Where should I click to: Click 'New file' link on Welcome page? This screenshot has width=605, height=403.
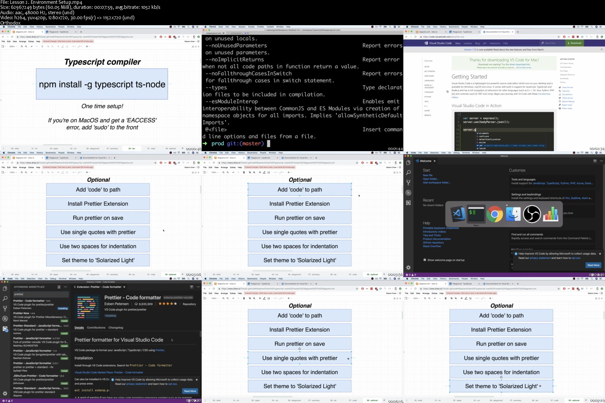[x=428, y=175]
